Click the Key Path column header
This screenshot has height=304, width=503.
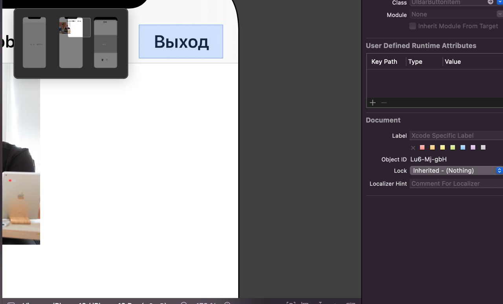coord(384,62)
